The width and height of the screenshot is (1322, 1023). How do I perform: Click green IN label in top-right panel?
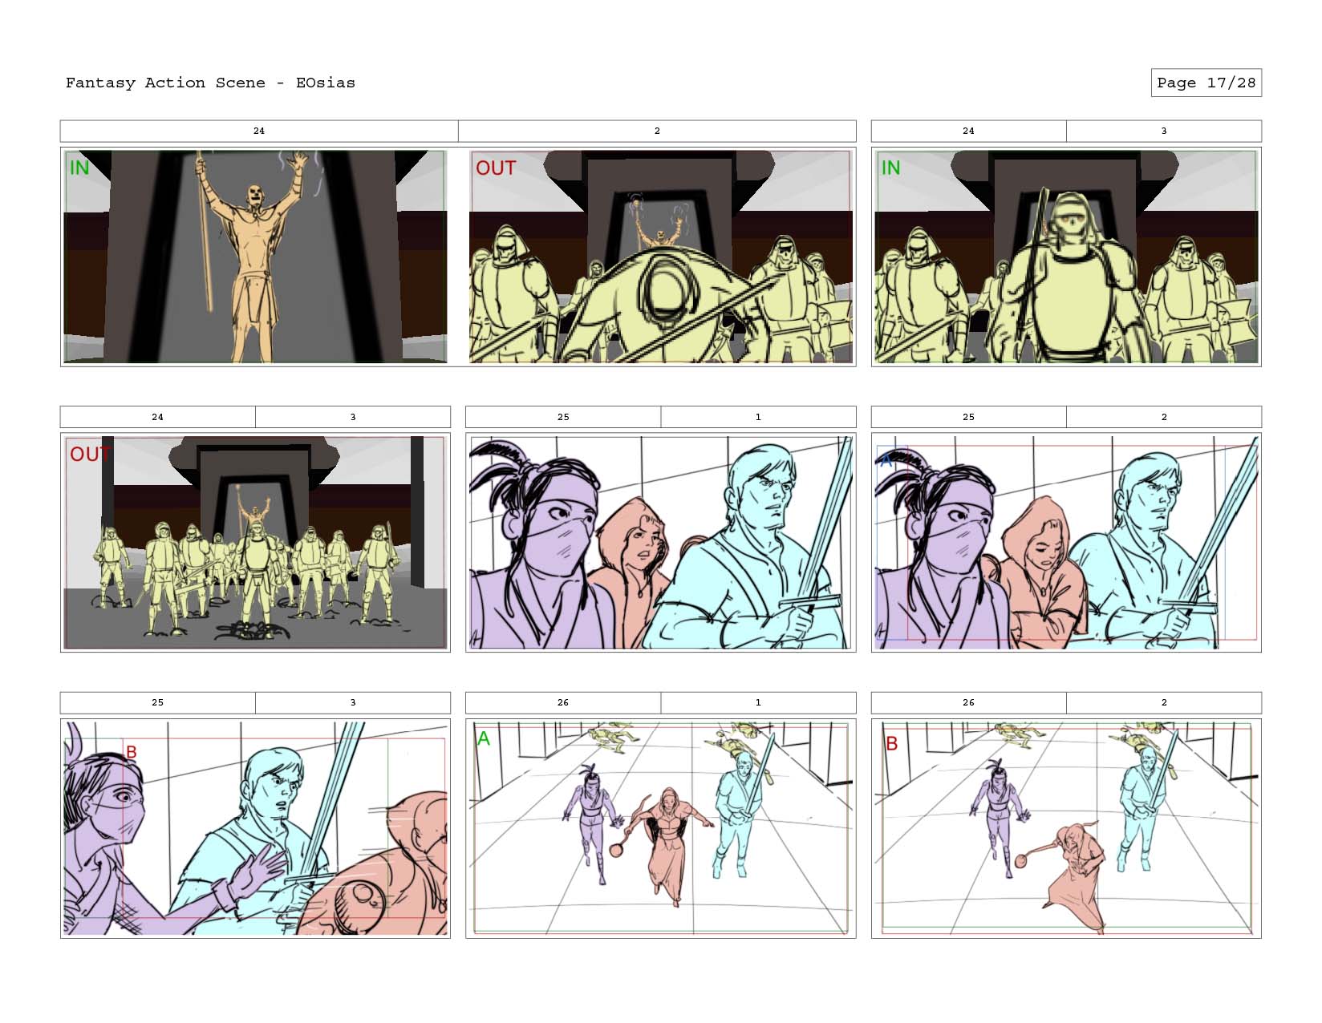pos(890,168)
